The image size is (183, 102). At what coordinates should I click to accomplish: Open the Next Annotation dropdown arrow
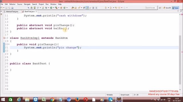point(108,8)
